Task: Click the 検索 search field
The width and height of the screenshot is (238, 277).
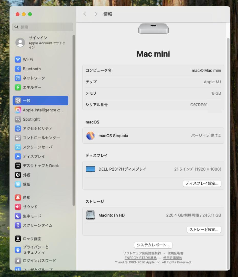Action: pos(43,27)
